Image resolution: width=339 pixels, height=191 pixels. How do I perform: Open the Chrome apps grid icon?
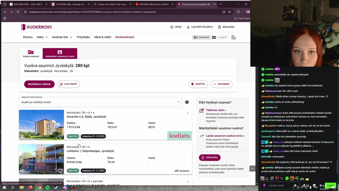(x=5, y=18)
